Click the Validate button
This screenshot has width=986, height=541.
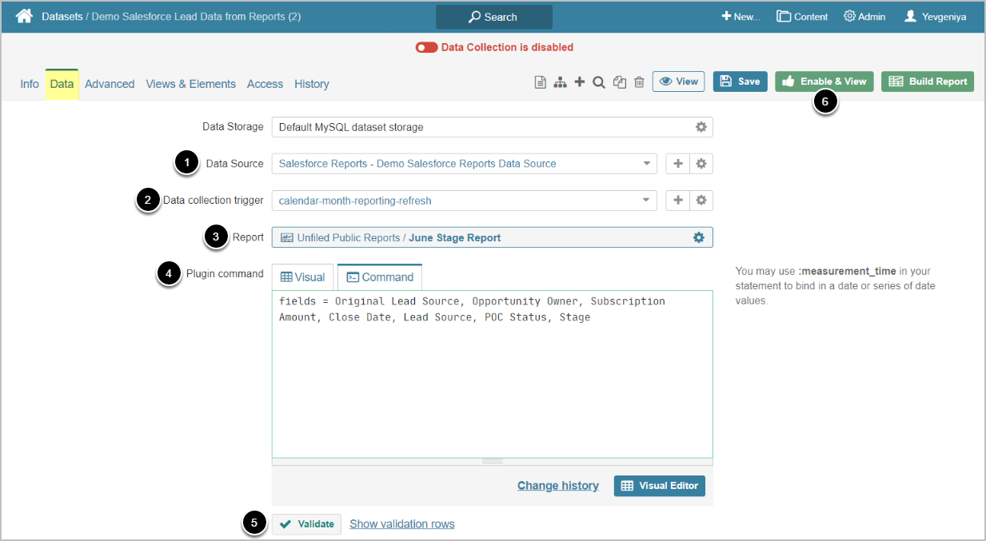(306, 524)
